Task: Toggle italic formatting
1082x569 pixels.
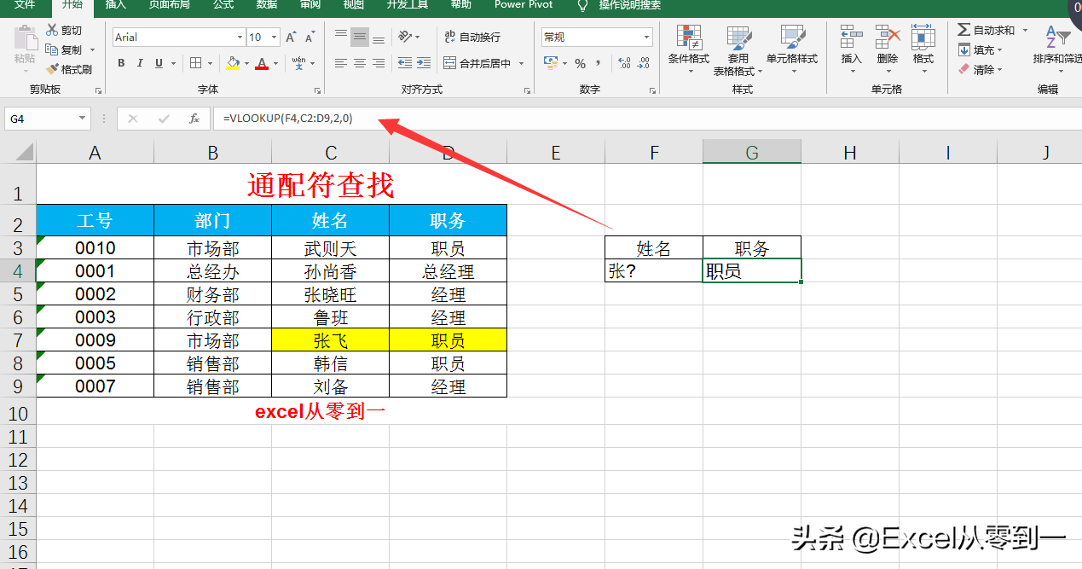Action: pos(140,63)
